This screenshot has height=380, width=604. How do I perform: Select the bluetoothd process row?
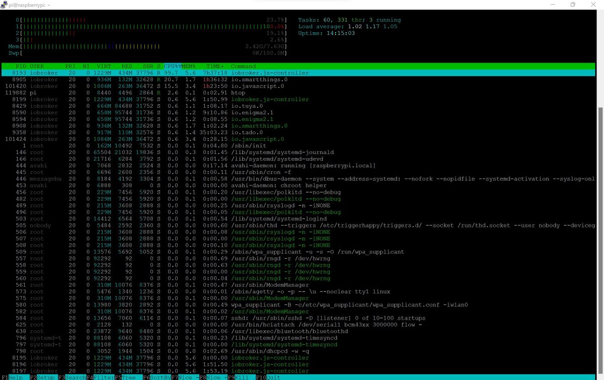tap(298, 331)
